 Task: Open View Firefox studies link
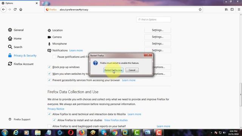[116, 120]
